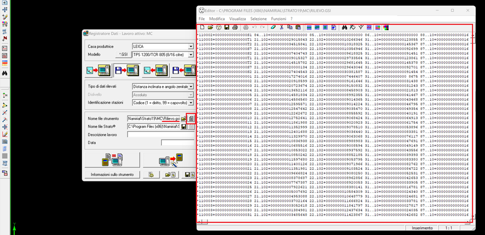Select the first instrument-to-computer transfer mode button

pyautogui.click(x=99, y=69)
